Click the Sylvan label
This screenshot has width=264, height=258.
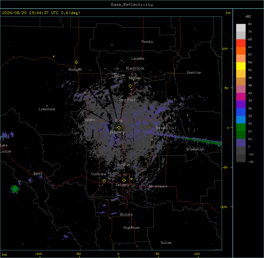(x=119, y=75)
